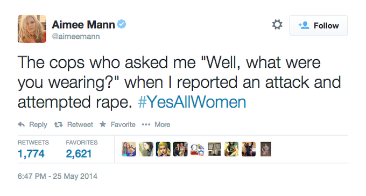Follow Aimee Mann
The image size is (366, 196).
[x=319, y=25]
